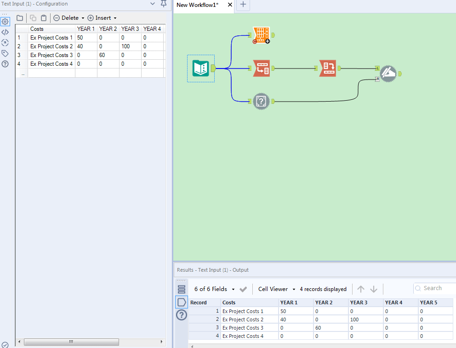Jump to next record with the down arrow

coord(373,289)
